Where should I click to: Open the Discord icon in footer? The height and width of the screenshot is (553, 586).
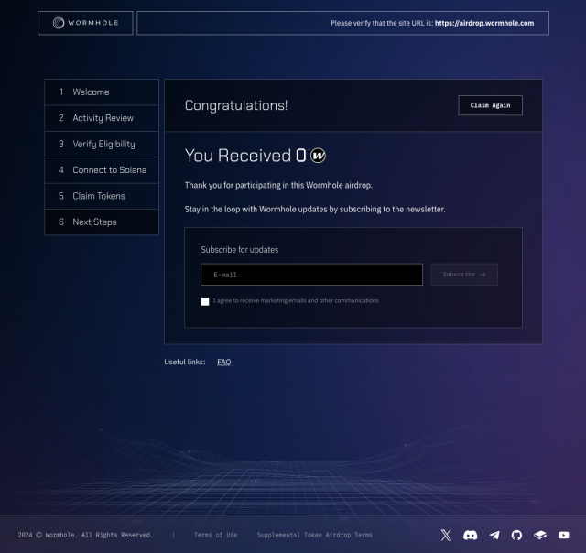click(x=470, y=535)
